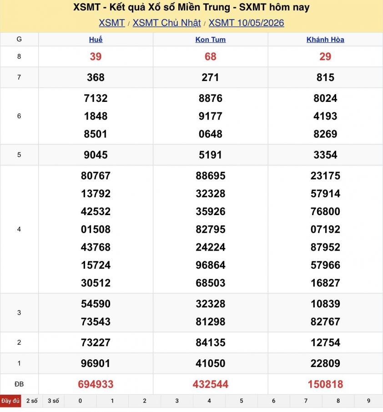Open the Kon Tum province link
Screen dimensions: 383x412
pyautogui.click(x=211, y=40)
